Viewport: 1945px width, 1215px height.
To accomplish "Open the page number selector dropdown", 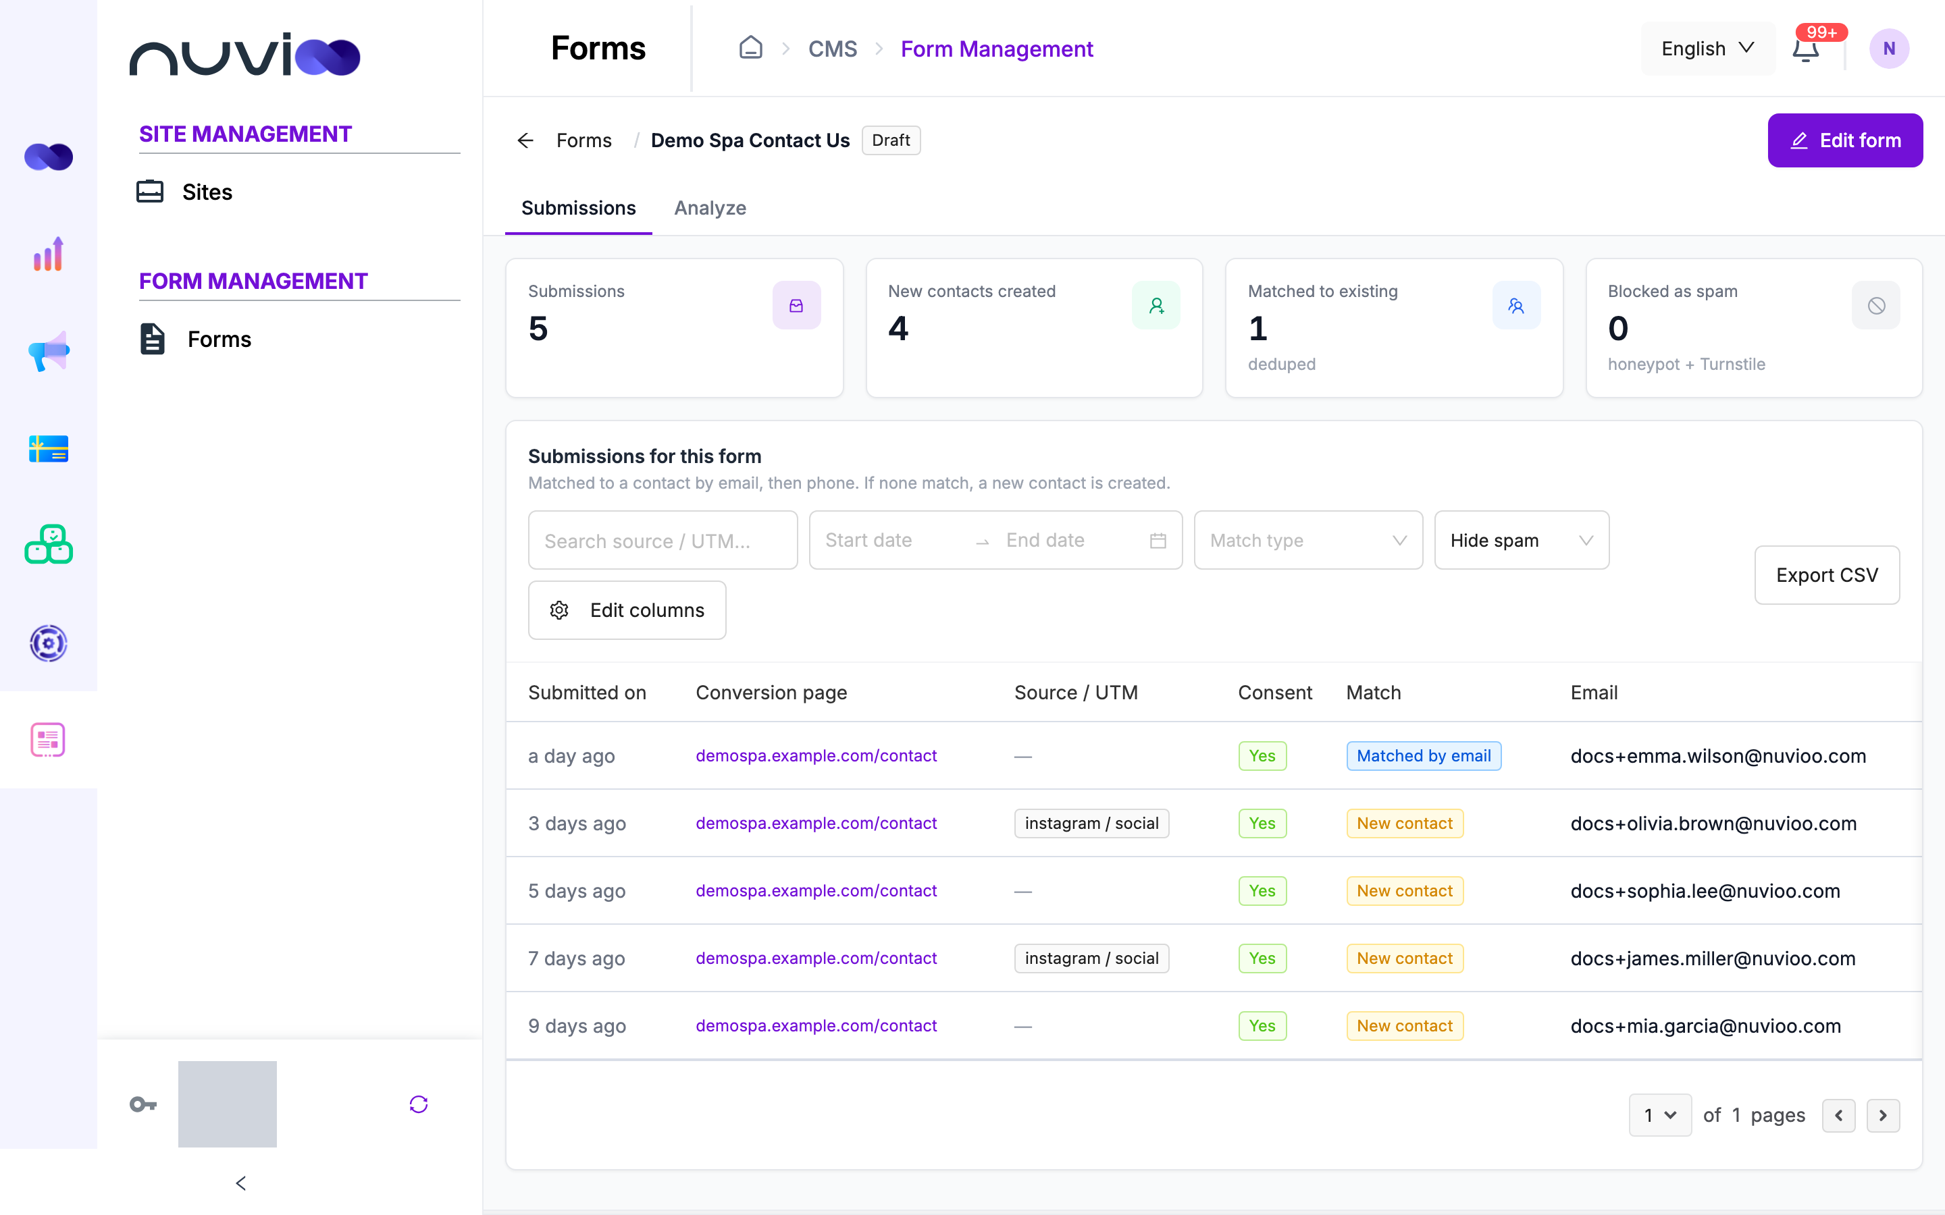I will point(1660,1115).
